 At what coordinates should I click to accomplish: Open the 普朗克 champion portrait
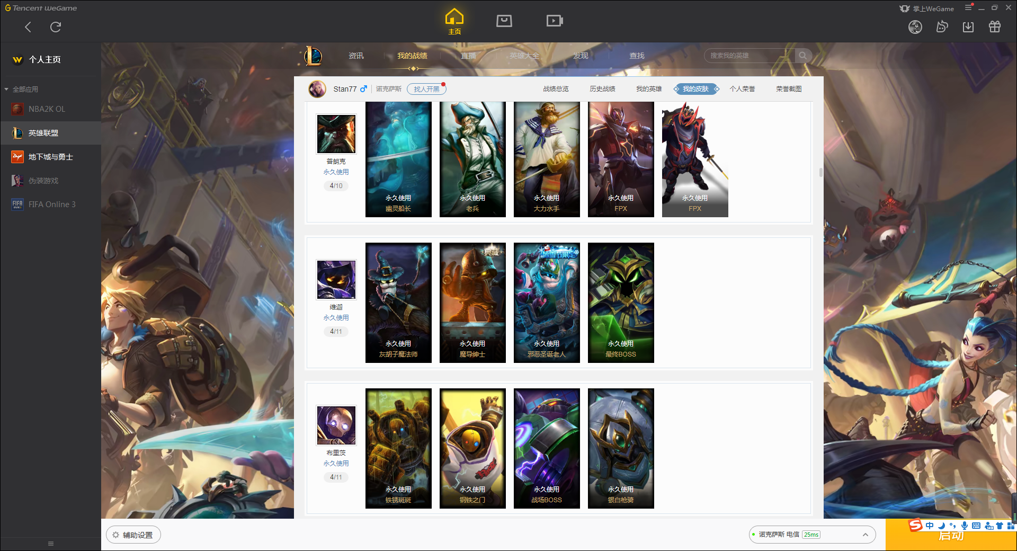click(336, 134)
